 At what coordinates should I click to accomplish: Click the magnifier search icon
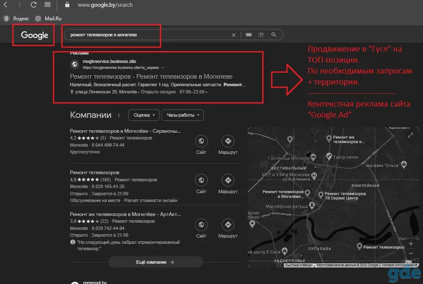[x=274, y=35]
